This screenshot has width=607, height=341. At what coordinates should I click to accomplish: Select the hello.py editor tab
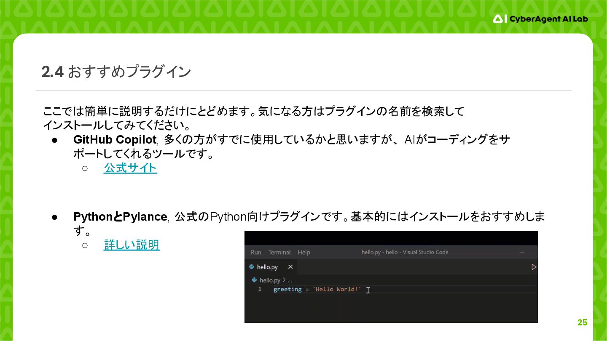pos(271,267)
